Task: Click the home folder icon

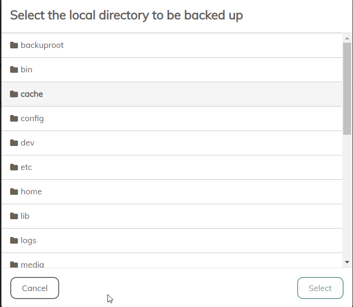Action: coord(14,192)
